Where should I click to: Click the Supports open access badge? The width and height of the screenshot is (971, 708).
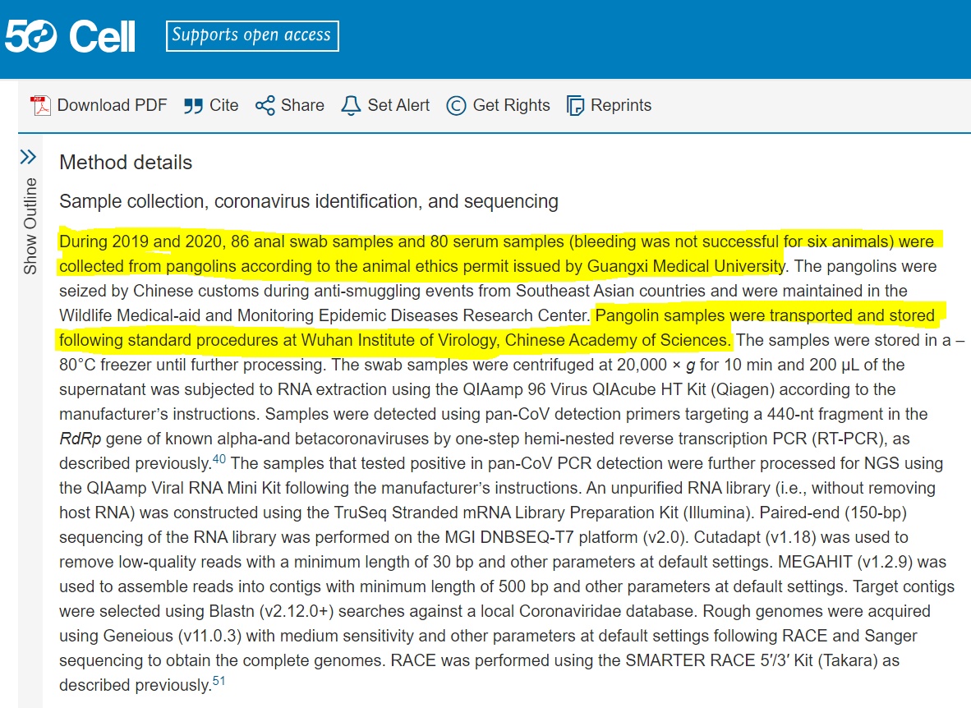[252, 35]
